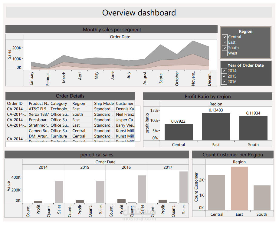This screenshot has height=226, width=279.
Task: Click the Overview dashboard title
Action: click(139, 13)
